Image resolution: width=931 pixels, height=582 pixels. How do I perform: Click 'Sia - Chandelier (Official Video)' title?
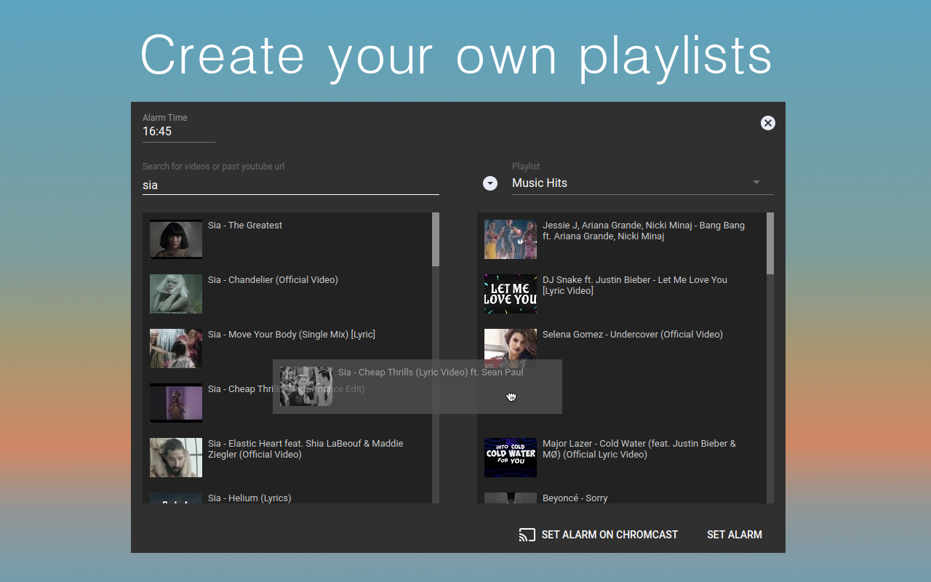(x=273, y=280)
